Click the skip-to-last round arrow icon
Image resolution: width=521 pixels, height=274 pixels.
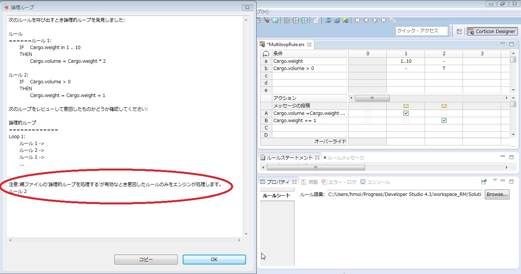click(x=384, y=20)
